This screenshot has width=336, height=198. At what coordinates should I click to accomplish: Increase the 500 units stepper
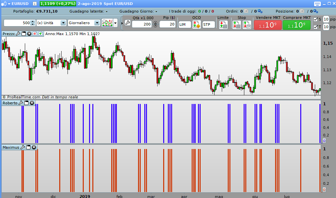coord(32,21)
